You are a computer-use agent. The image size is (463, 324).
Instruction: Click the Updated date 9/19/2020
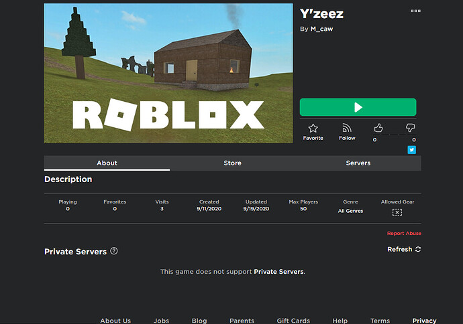tap(256, 209)
